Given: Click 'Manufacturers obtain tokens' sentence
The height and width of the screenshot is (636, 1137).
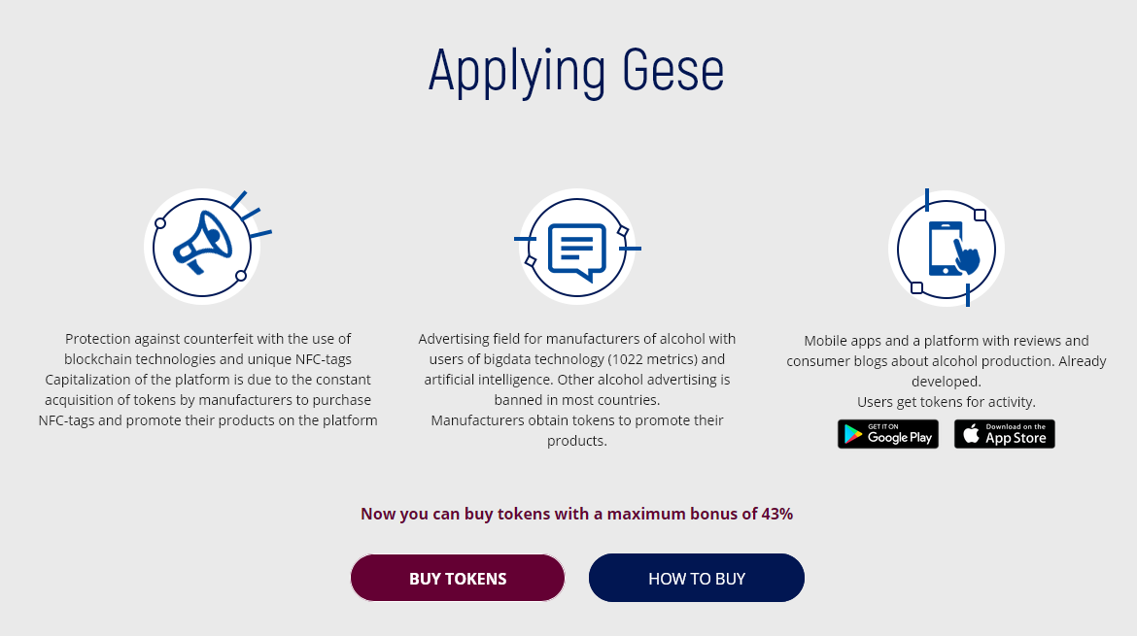Looking at the screenshot, I should coord(577,430).
